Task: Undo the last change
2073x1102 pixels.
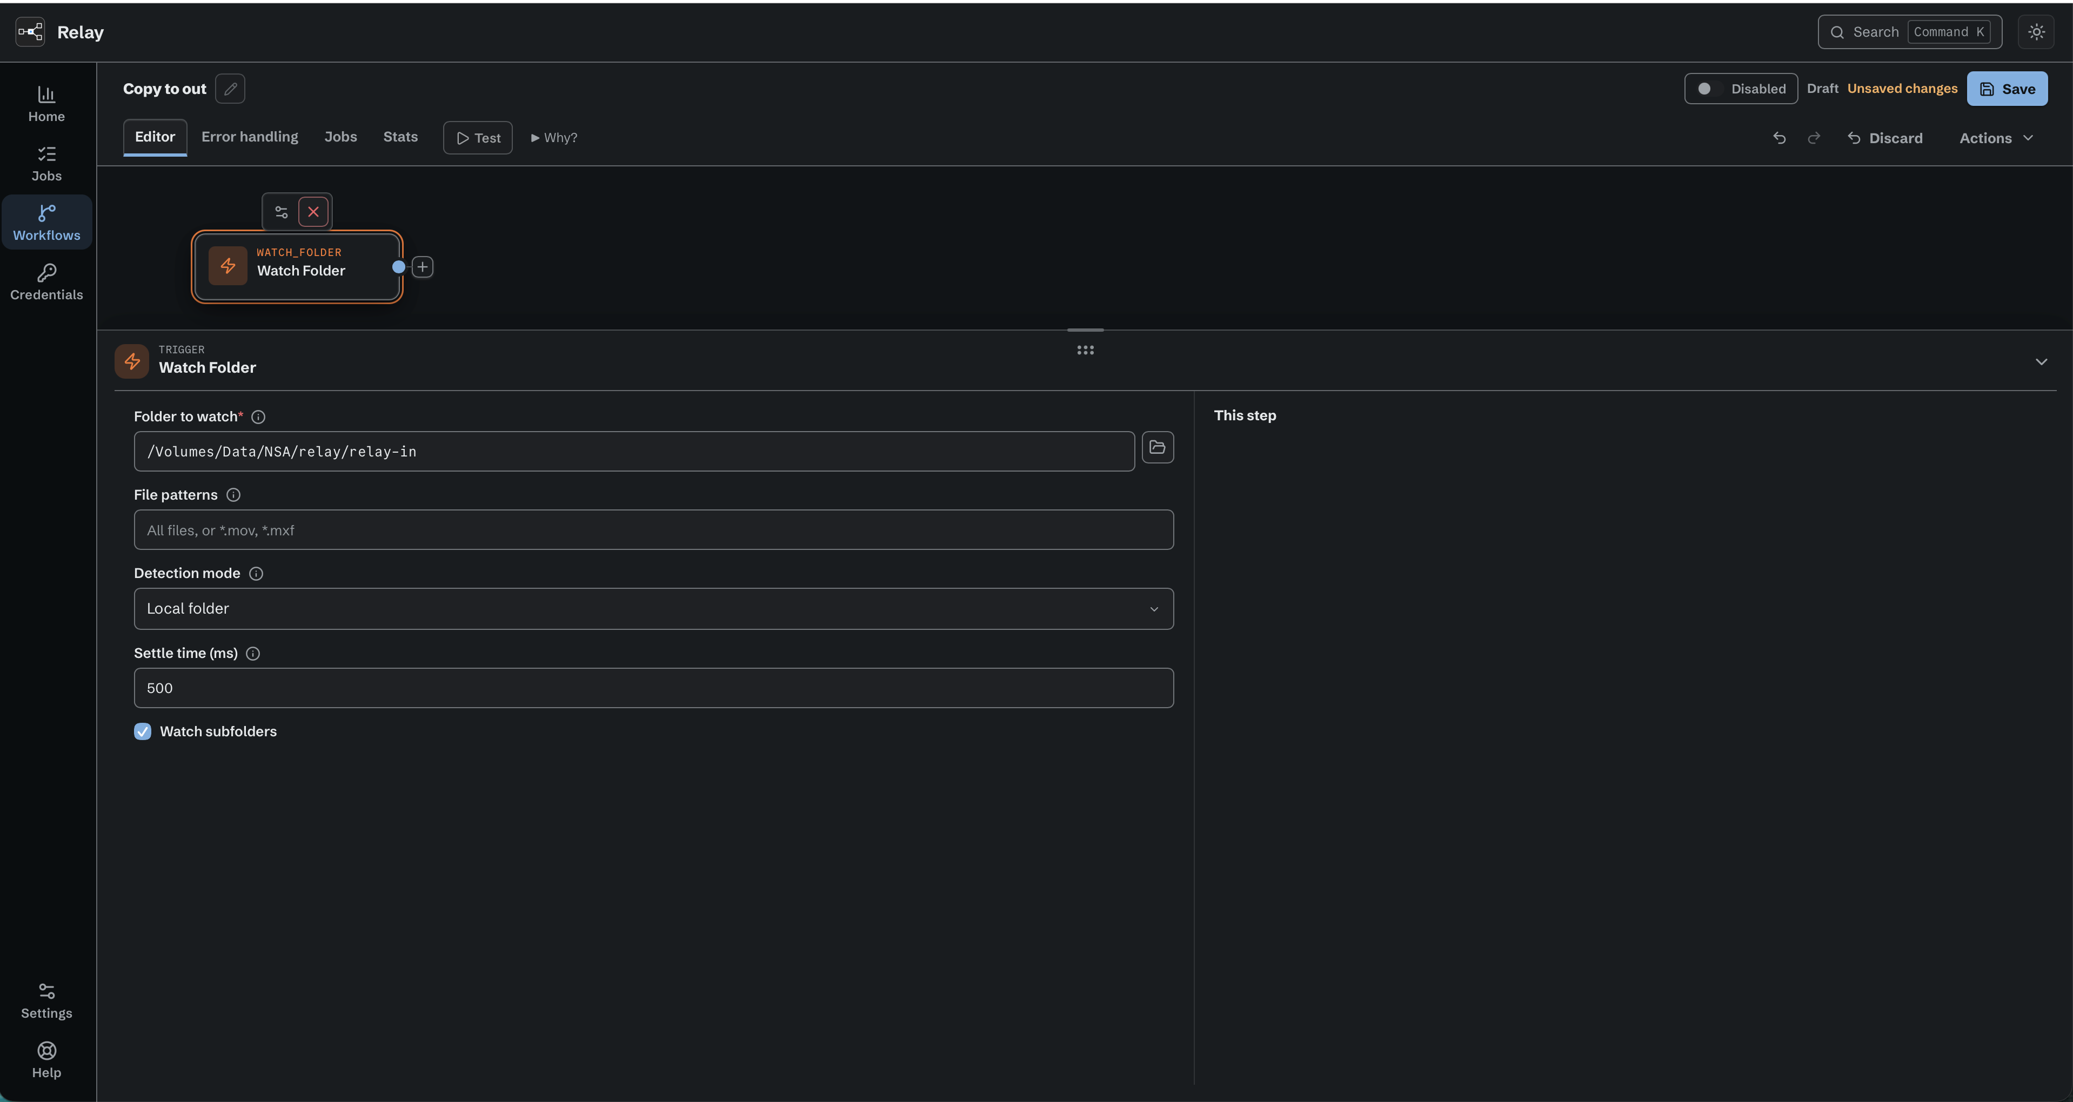Action: point(1779,138)
